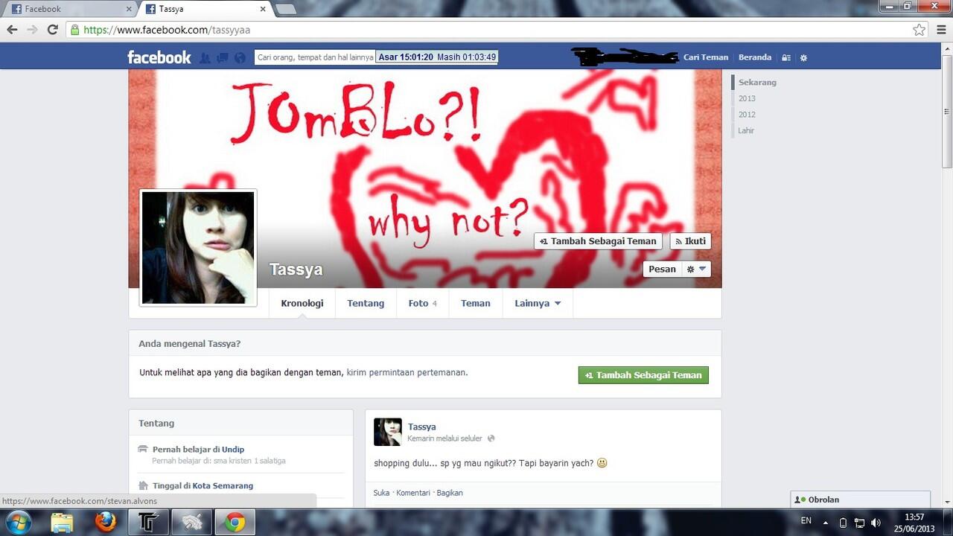Click the green SSL padlock icon
953x536 pixels.
coord(74,30)
